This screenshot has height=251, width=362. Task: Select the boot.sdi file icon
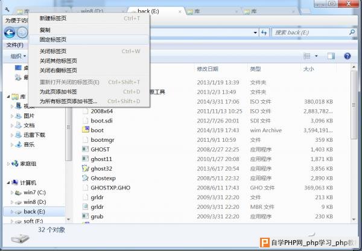click(86, 121)
